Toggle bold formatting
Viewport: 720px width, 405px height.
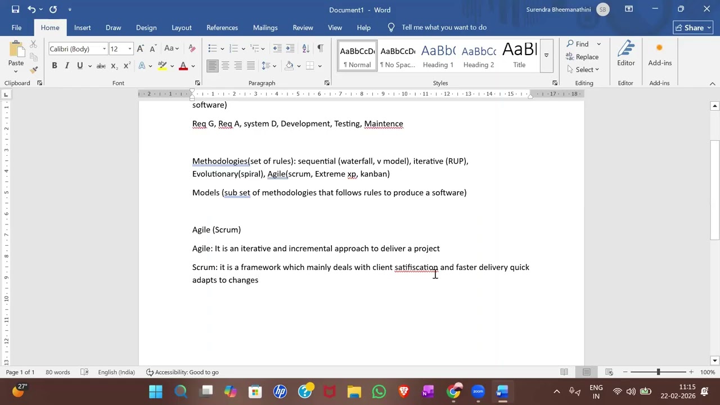[55, 66]
